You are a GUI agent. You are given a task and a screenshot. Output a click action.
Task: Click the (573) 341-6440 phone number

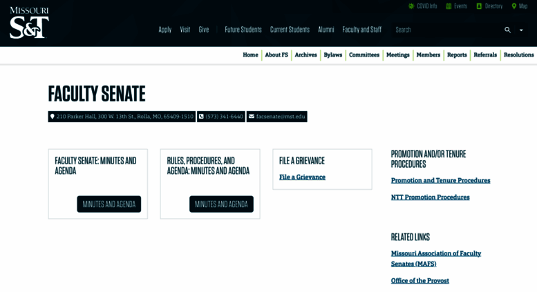(x=225, y=117)
